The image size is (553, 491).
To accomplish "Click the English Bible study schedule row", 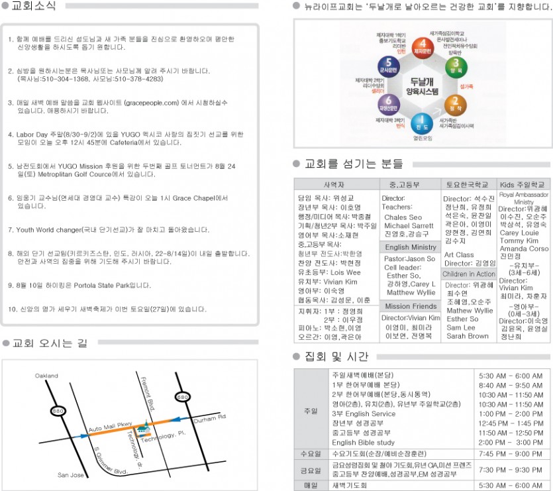I will (364, 442).
